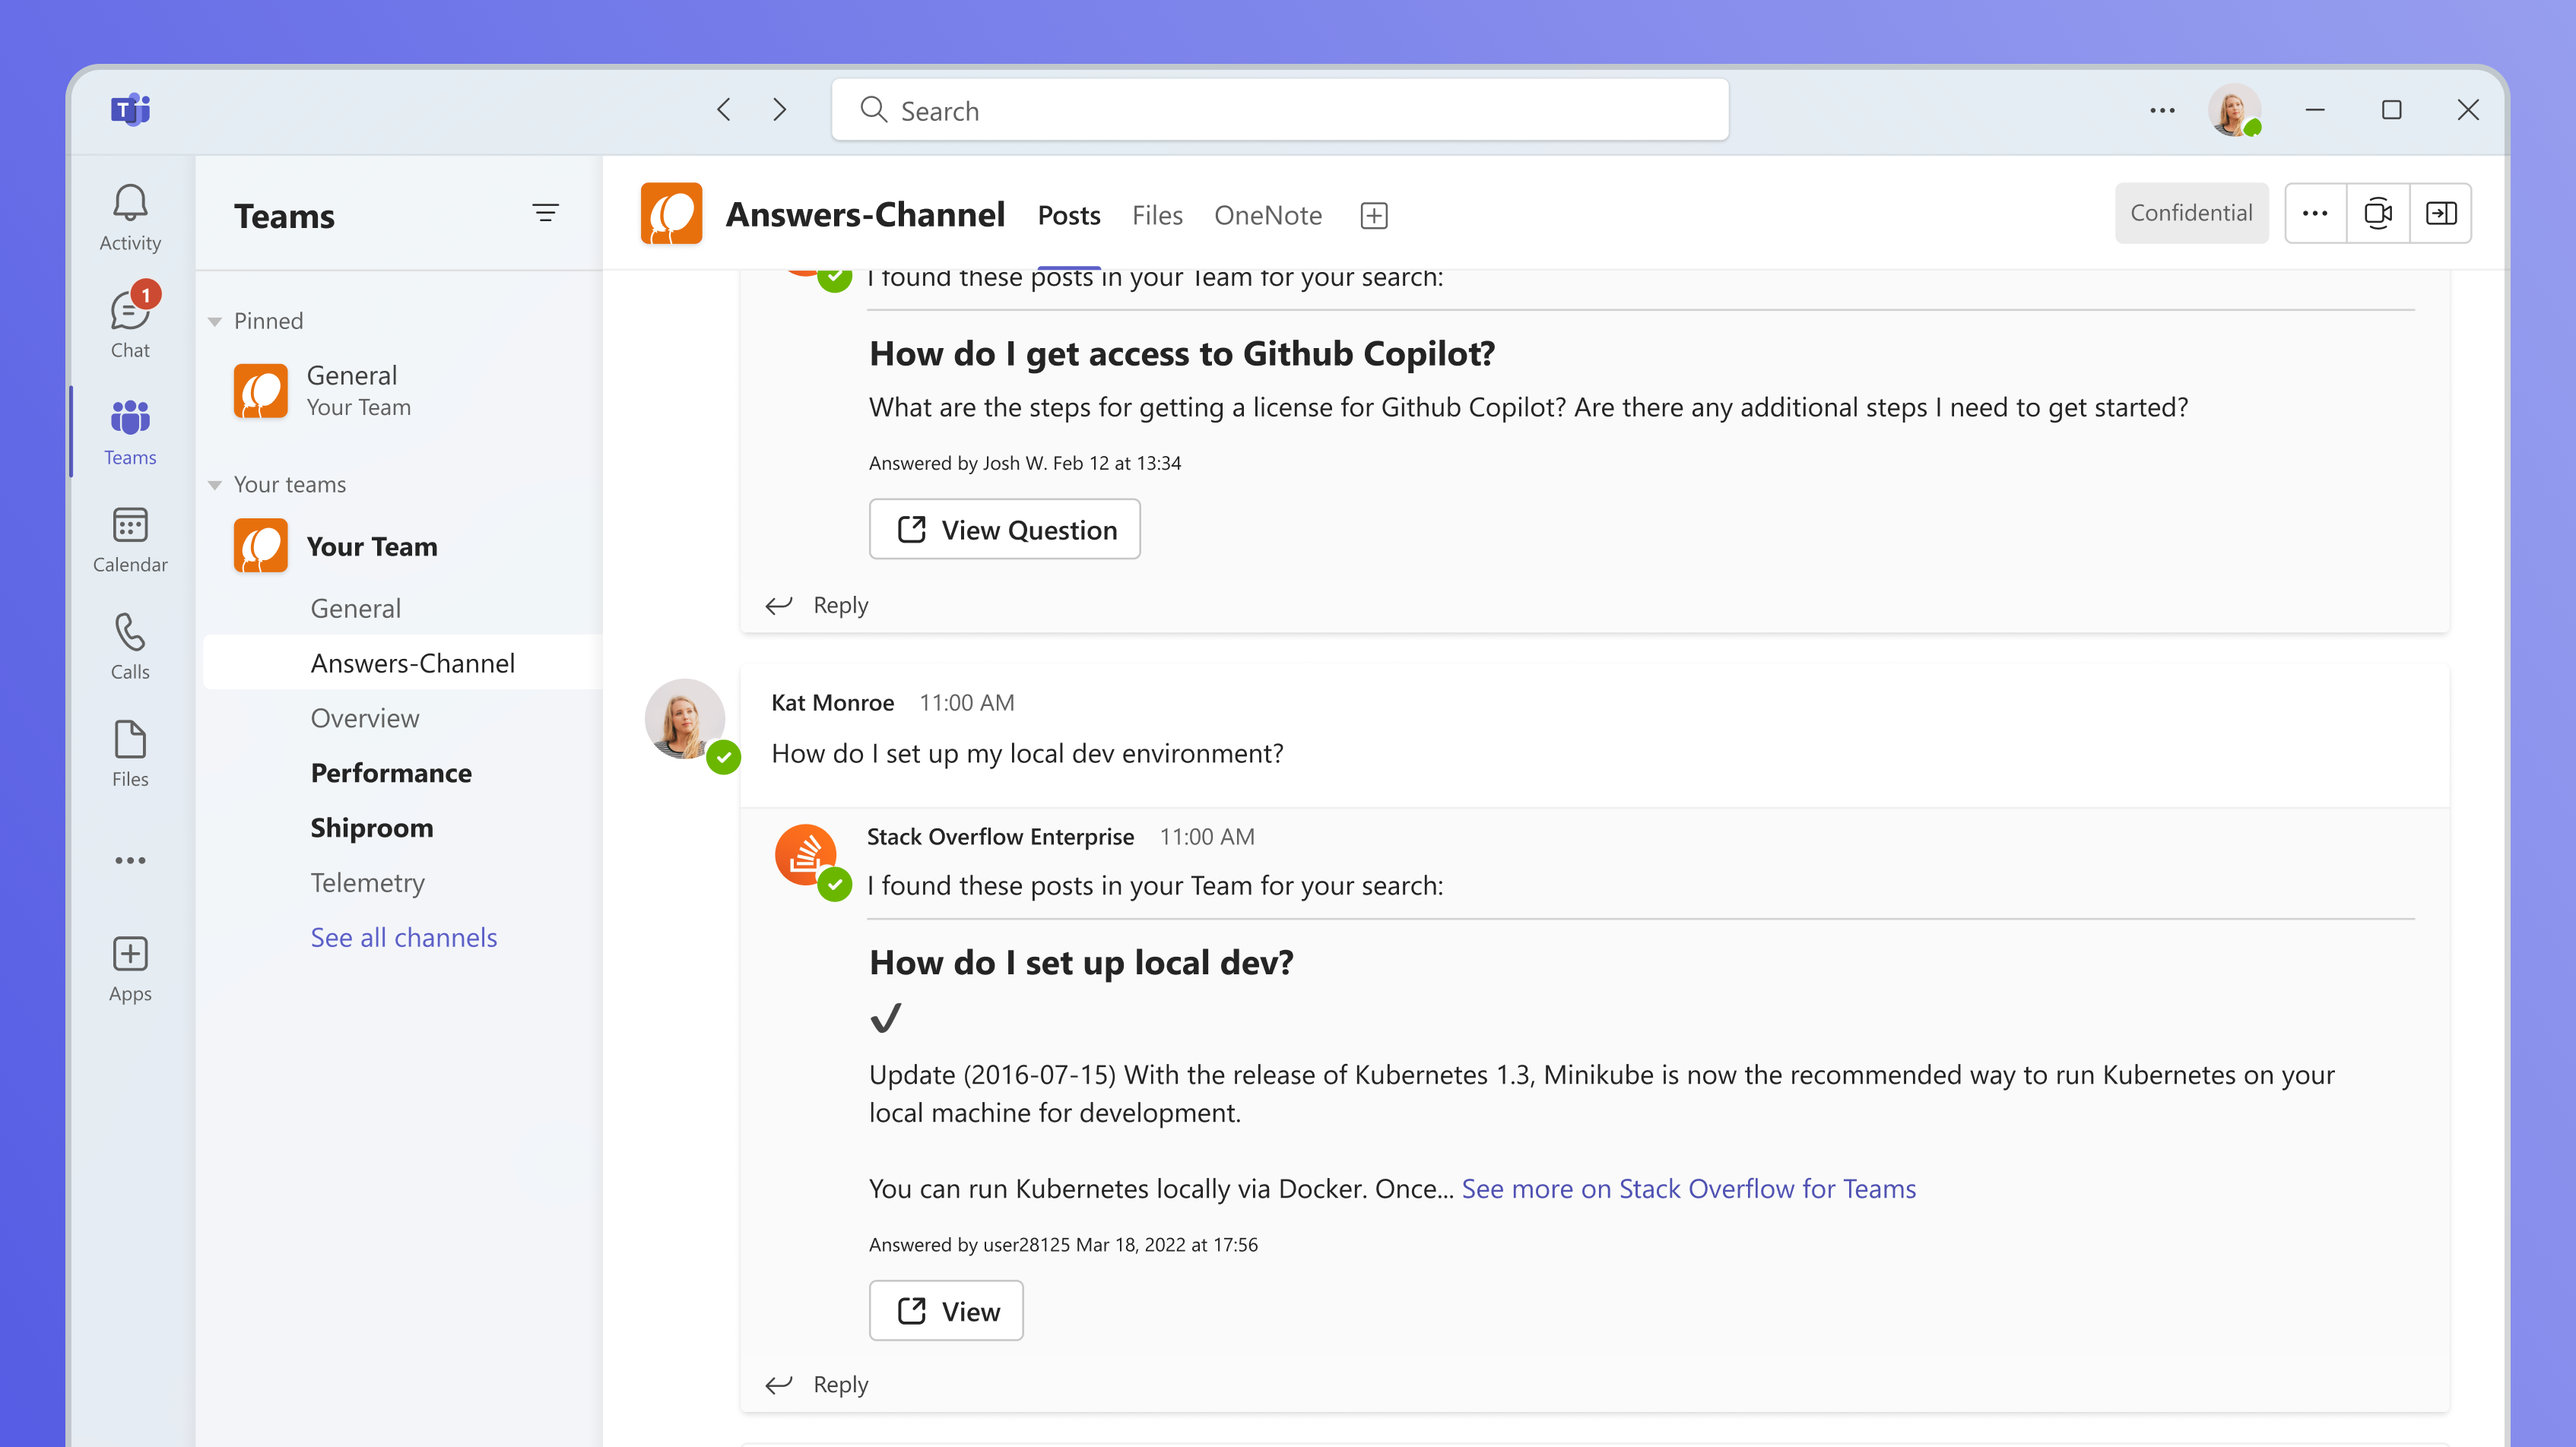
Task: Open channel more options ellipsis
Action: coord(2315,213)
